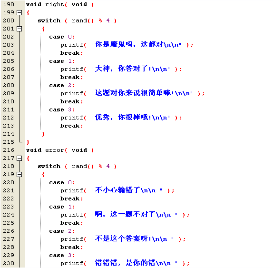Image resolution: width=273 pixels, height=268 pixels.
Task: Click line number 198 in the gutter
Action: tap(9, 4)
